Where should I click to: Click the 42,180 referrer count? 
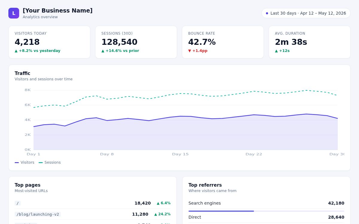[x=336, y=203]
